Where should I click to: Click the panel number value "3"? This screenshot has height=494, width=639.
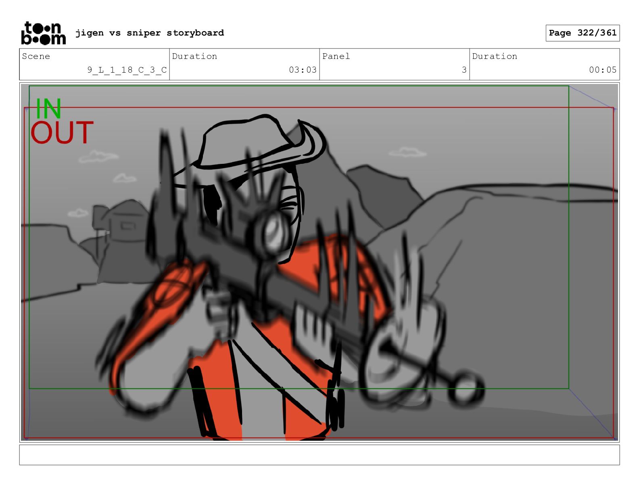pyautogui.click(x=464, y=70)
